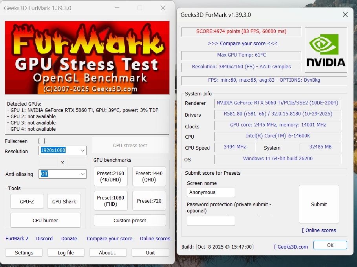Start the CPU burner tool
357x267 pixels.
(46, 220)
